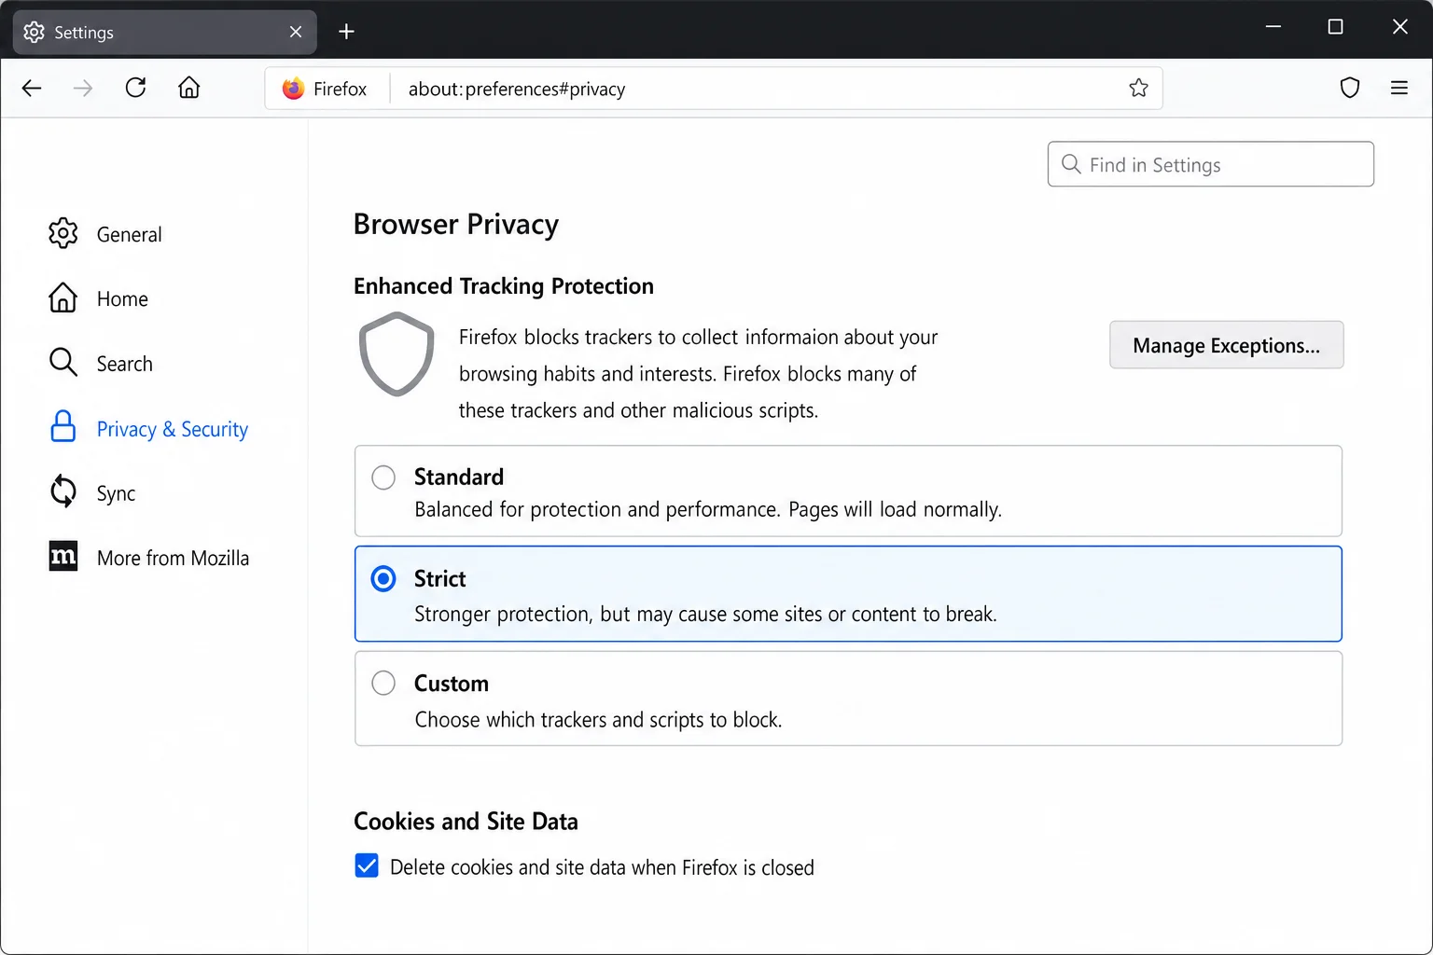This screenshot has width=1433, height=955.
Task: Click the 'Firefox blocks trackers to collect' paragraph
Action: 698,374
